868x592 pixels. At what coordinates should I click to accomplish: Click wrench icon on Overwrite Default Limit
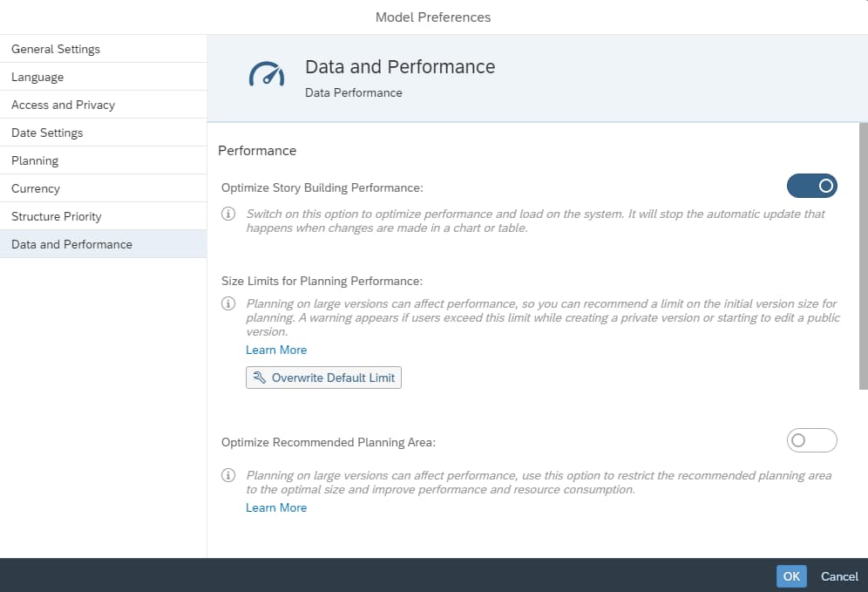[x=259, y=378]
